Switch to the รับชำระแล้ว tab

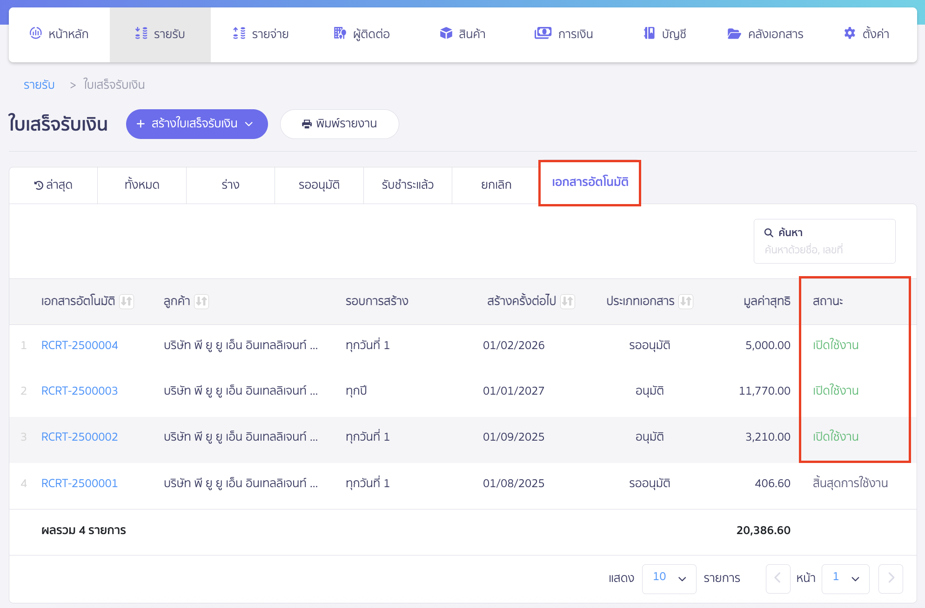[x=407, y=185]
